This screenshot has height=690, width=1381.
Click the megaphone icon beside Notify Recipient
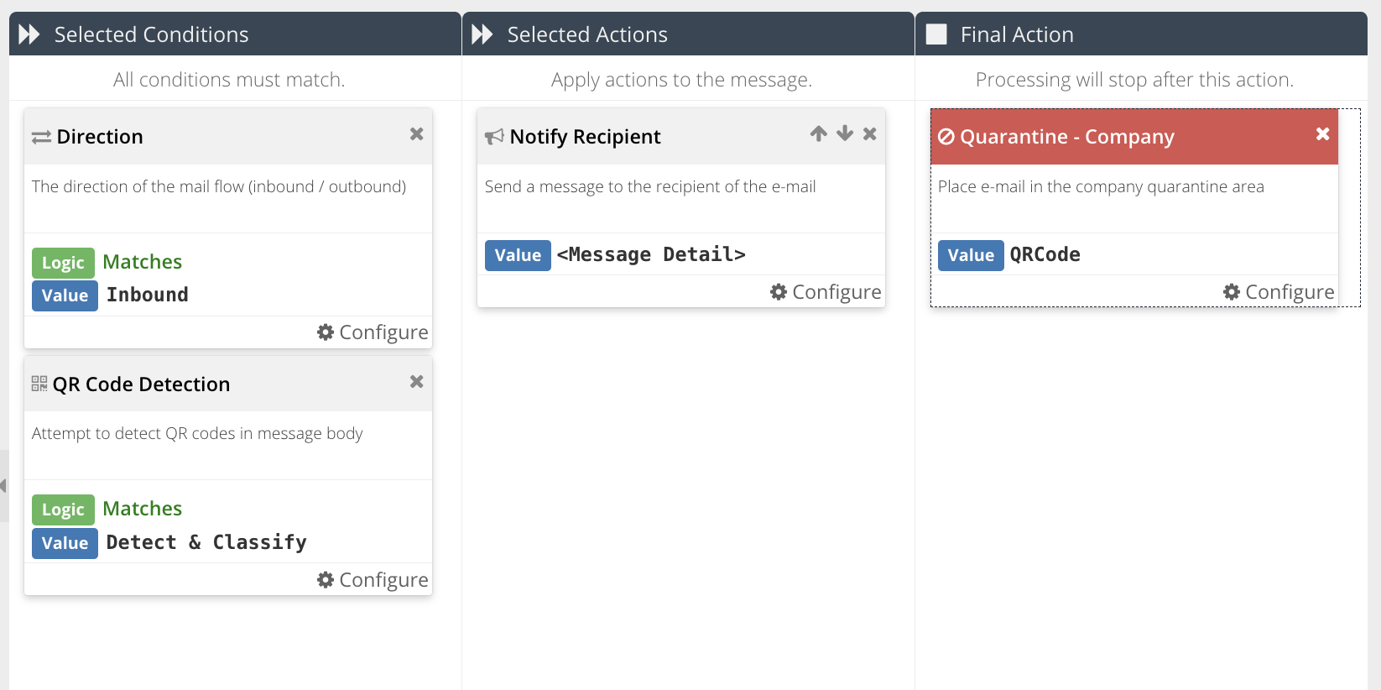tap(494, 137)
